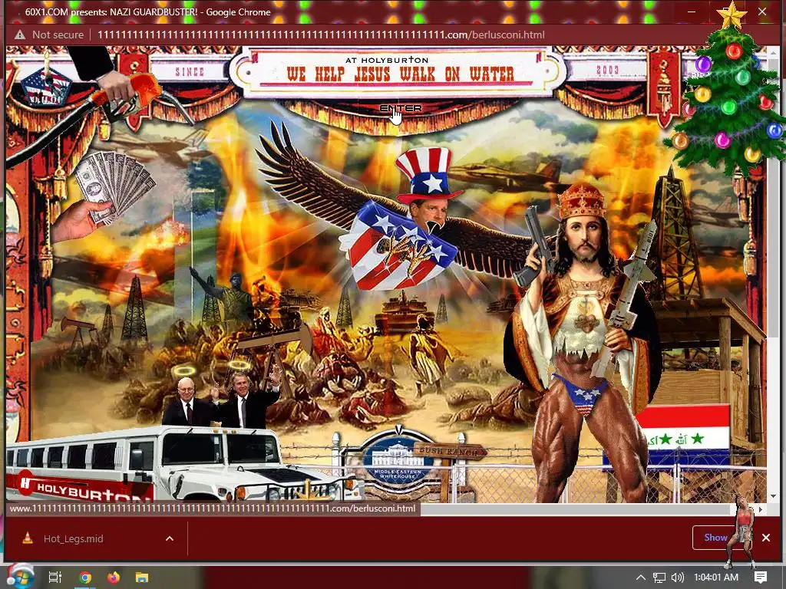Click the network icon in system tray
Screen dimensions: 786x589
tap(659, 577)
